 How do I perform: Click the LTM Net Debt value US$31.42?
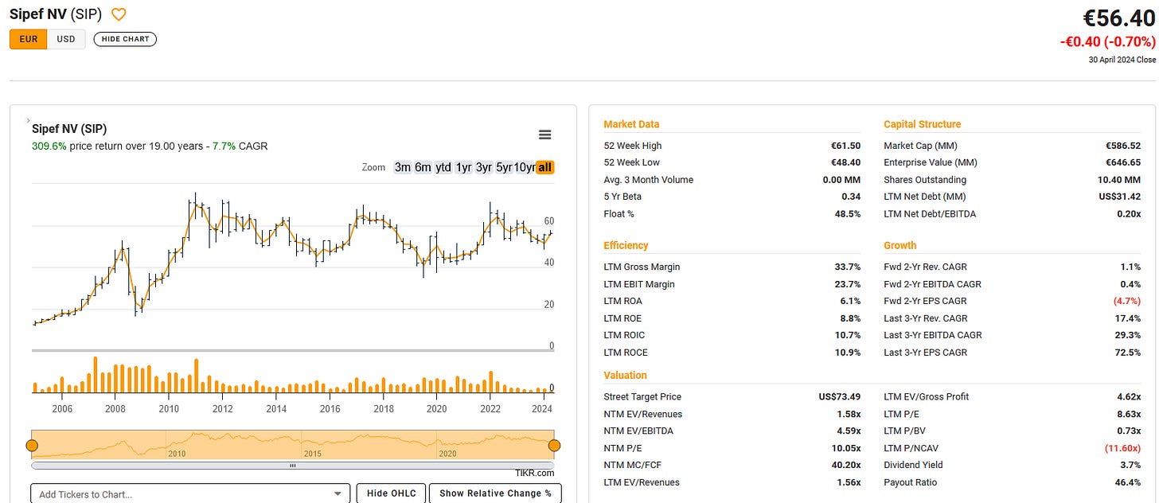click(1121, 197)
